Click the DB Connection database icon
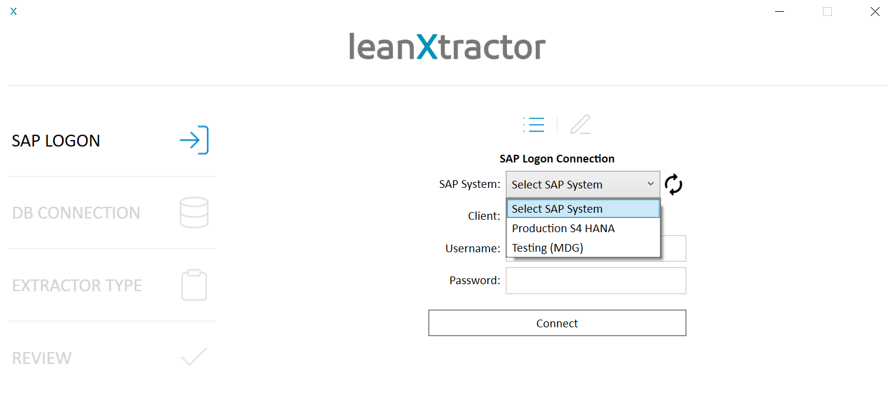 click(194, 213)
